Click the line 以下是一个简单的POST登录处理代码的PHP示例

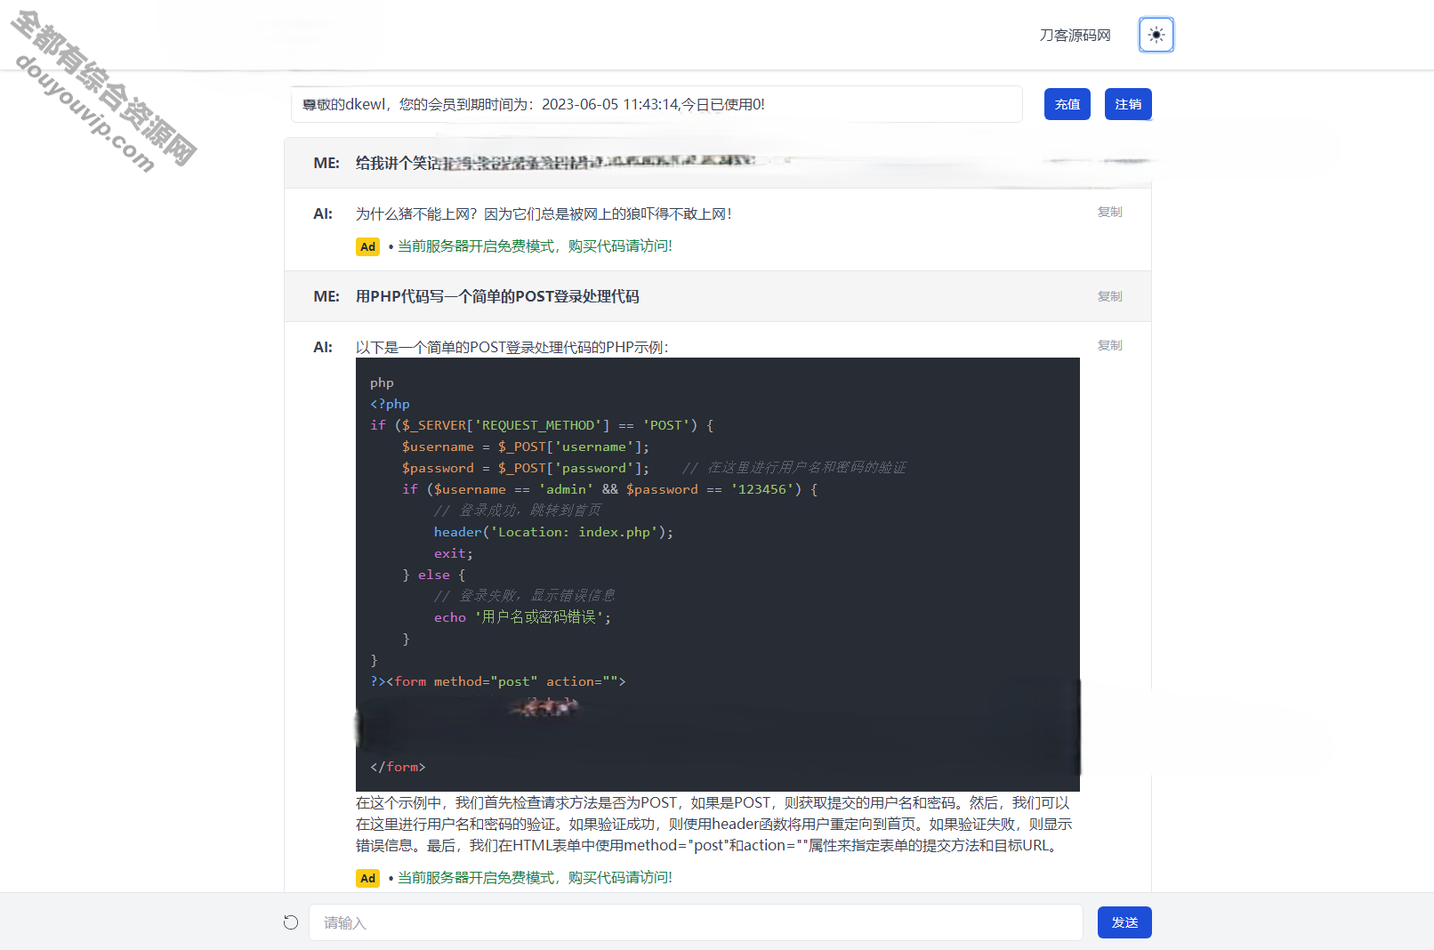tap(512, 347)
